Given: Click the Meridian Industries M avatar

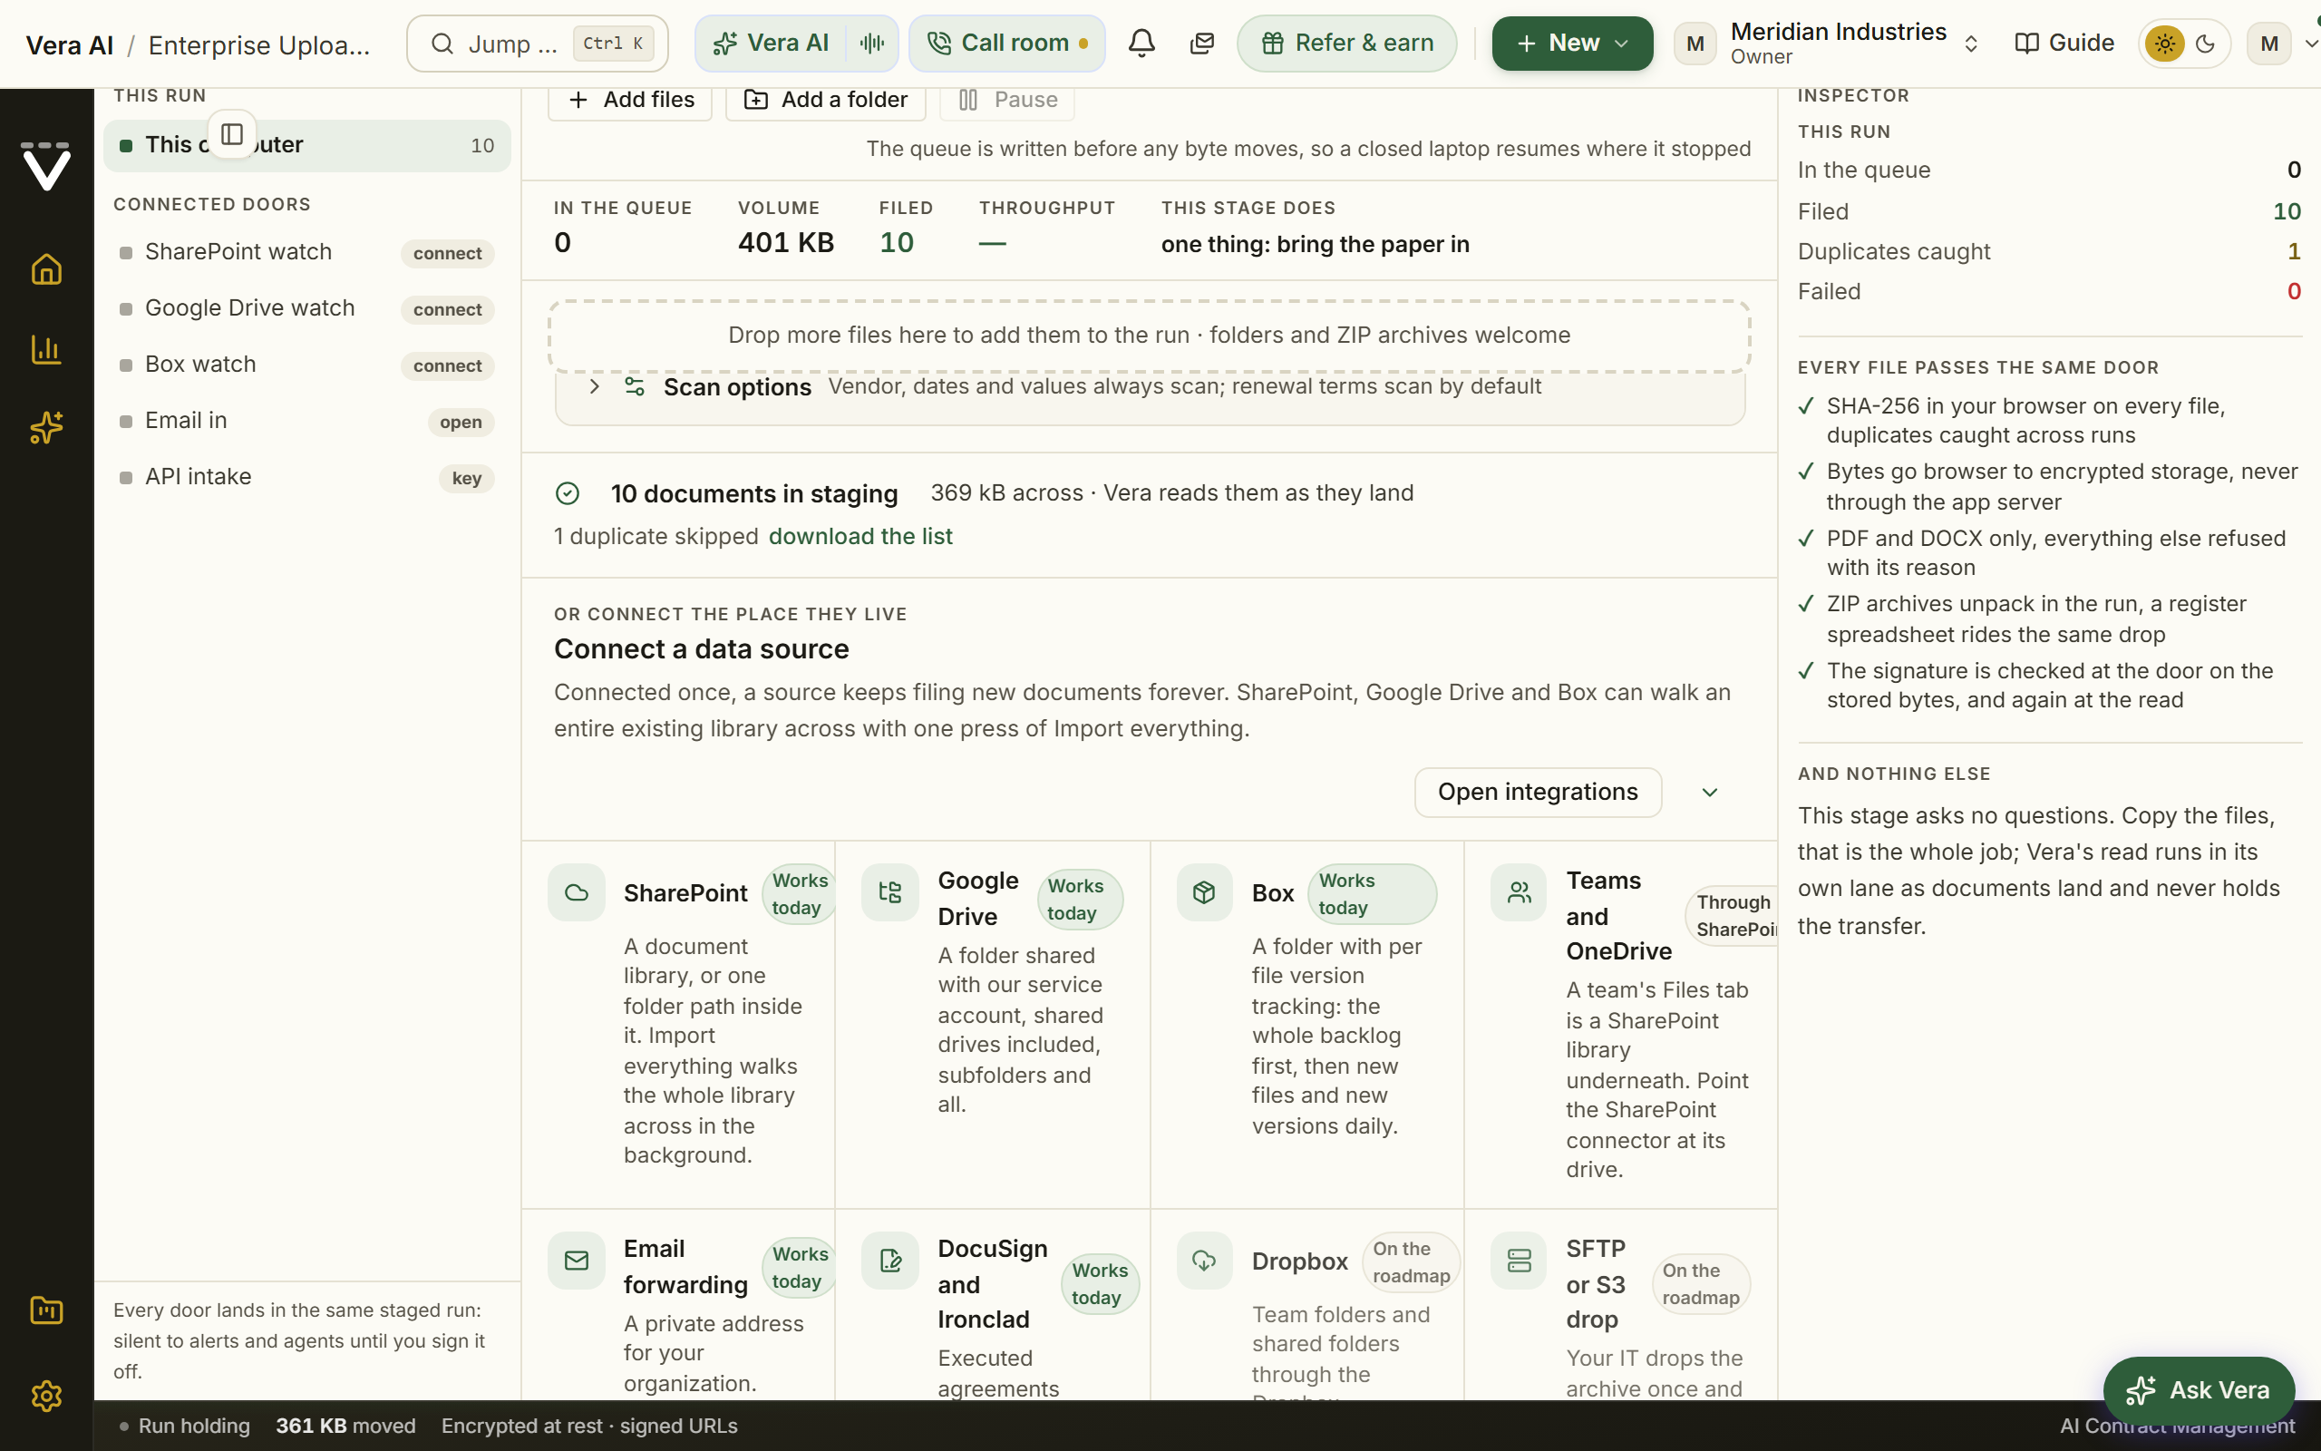Looking at the screenshot, I should click(x=1695, y=44).
